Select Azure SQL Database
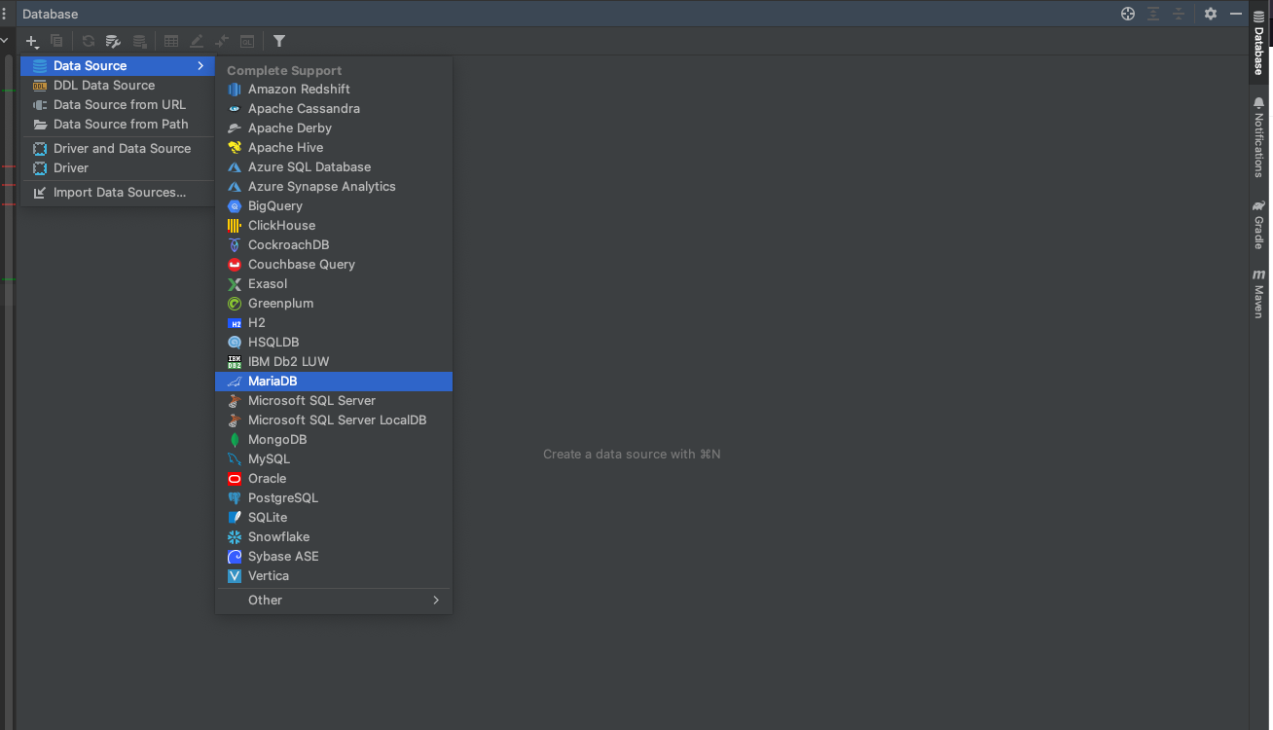1273x730 pixels. 334,167
